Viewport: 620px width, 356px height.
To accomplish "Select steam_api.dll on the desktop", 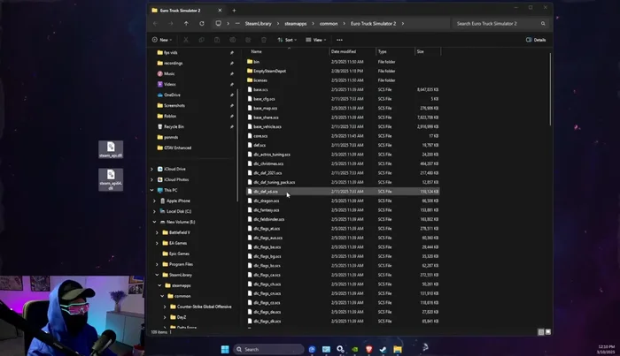I will (111, 150).
